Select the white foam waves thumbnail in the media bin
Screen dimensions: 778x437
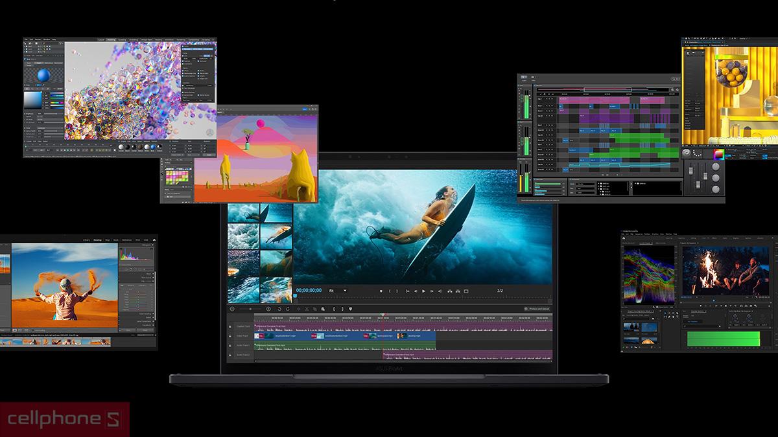tap(244, 236)
